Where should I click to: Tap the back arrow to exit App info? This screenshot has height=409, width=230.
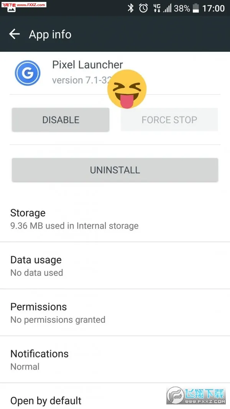pyautogui.click(x=14, y=34)
